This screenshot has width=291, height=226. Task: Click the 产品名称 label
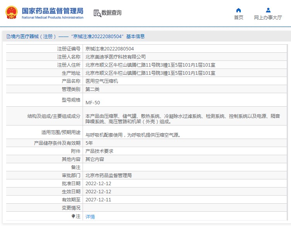[x=71, y=81]
